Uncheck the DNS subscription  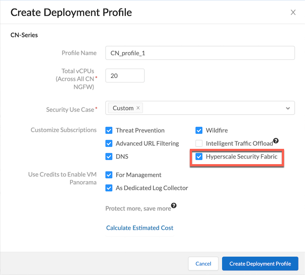click(109, 157)
